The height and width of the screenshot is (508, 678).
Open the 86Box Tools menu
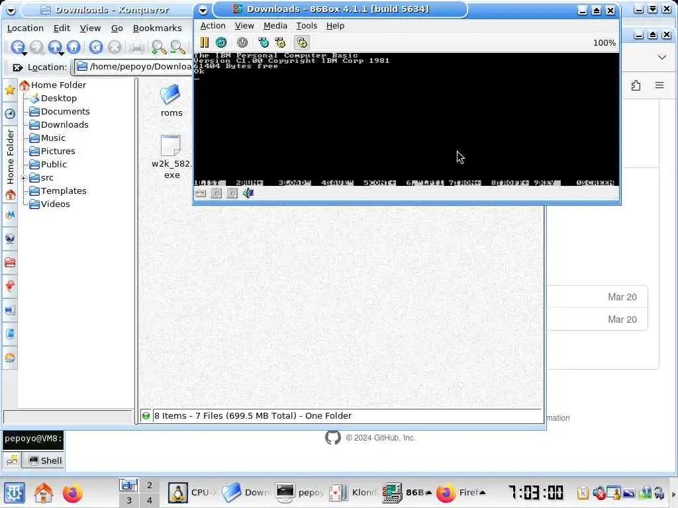(x=307, y=26)
